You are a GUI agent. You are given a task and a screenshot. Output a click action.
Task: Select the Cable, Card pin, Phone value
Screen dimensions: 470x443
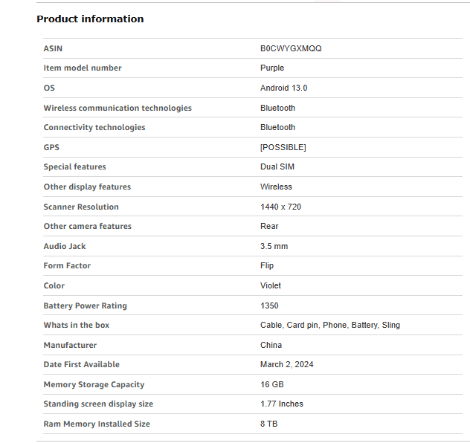point(330,326)
